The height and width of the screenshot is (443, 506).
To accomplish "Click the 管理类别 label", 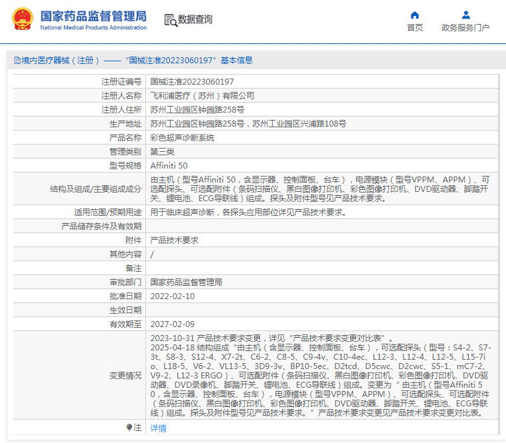I will [125, 151].
